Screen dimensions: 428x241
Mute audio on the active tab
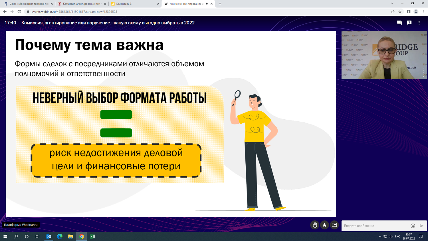pyautogui.click(x=207, y=4)
